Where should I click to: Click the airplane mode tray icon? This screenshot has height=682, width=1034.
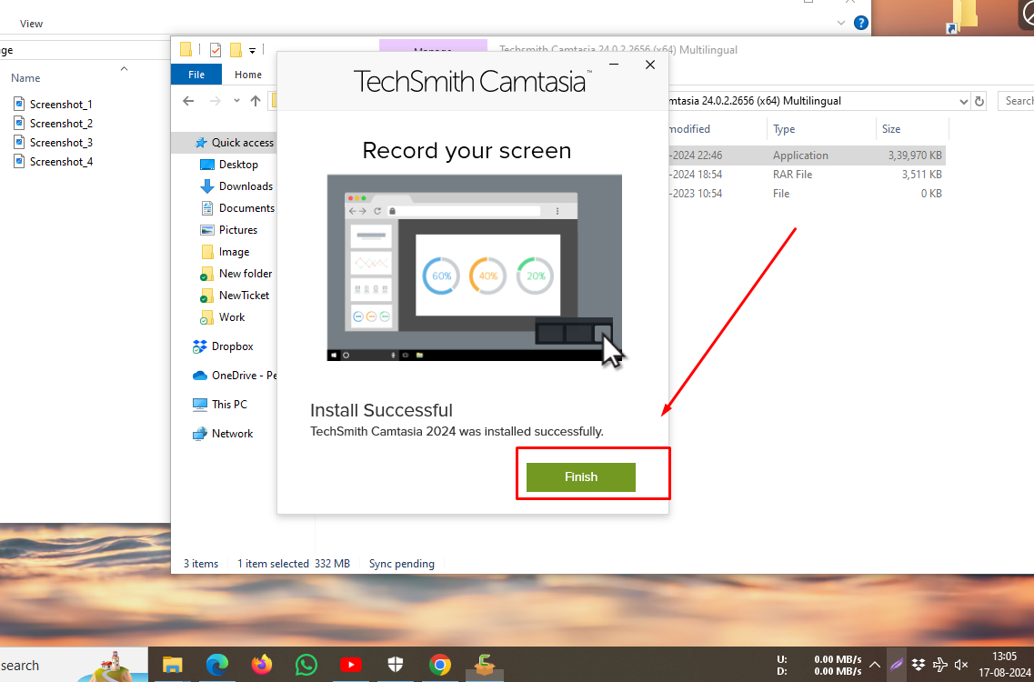(x=940, y=665)
